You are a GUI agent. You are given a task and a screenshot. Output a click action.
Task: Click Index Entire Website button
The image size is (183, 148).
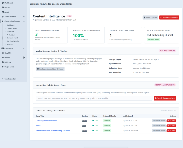pyautogui.click(x=169, y=18)
